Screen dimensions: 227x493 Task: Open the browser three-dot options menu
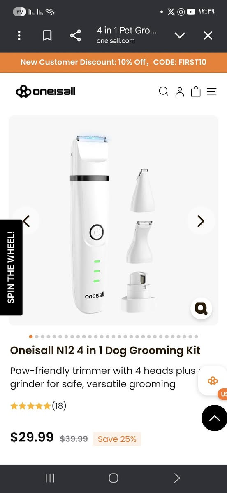pos(19,35)
